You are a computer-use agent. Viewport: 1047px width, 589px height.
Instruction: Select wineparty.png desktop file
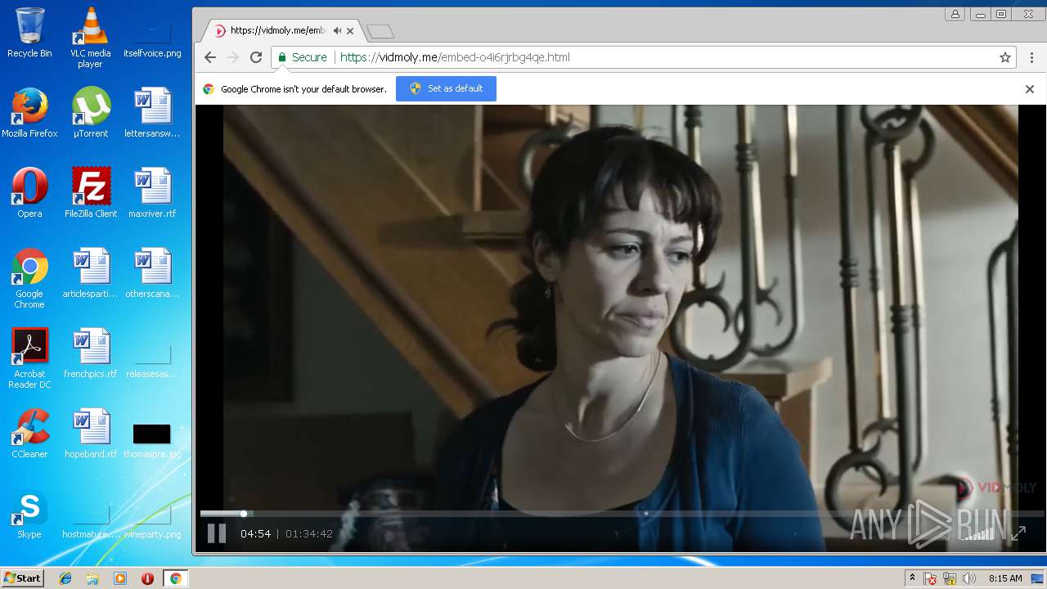152,520
